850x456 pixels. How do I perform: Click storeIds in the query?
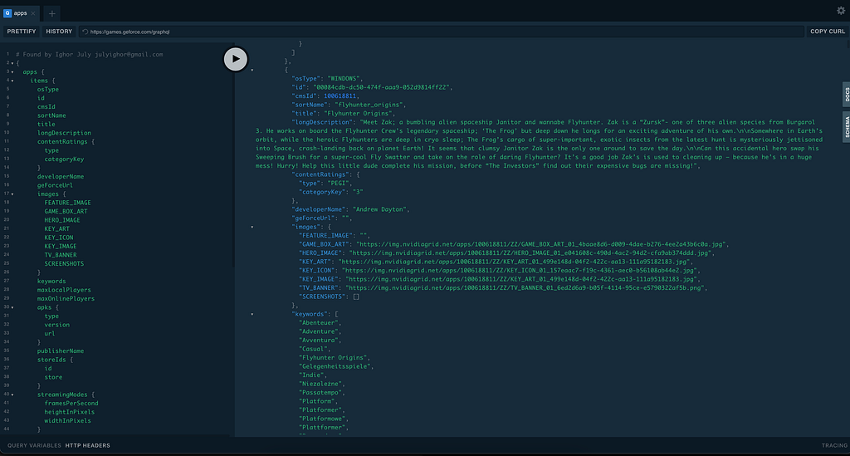[51, 360]
